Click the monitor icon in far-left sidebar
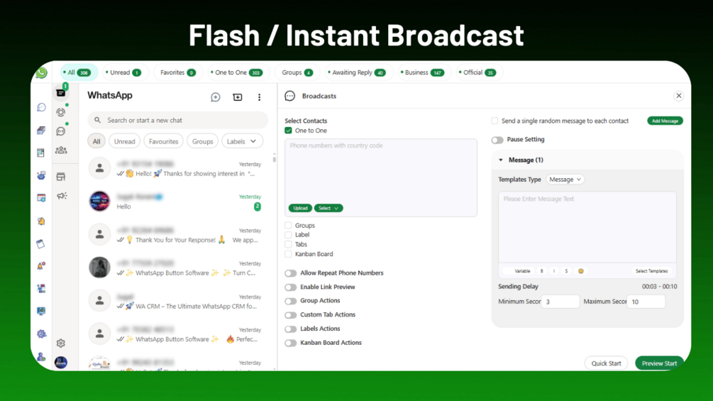The width and height of the screenshot is (713, 401). coord(41,311)
